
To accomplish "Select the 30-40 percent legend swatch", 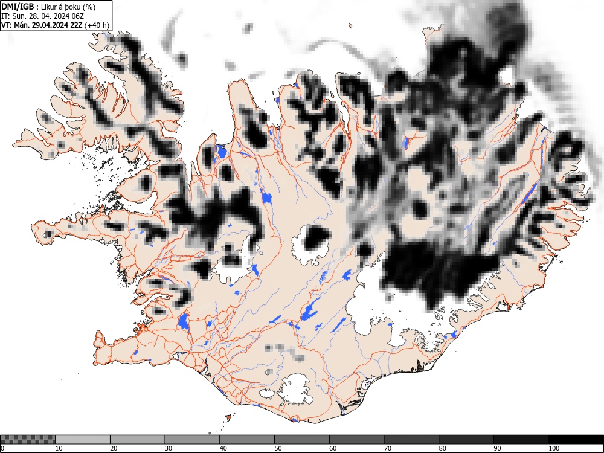I will [x=192, y=440].
